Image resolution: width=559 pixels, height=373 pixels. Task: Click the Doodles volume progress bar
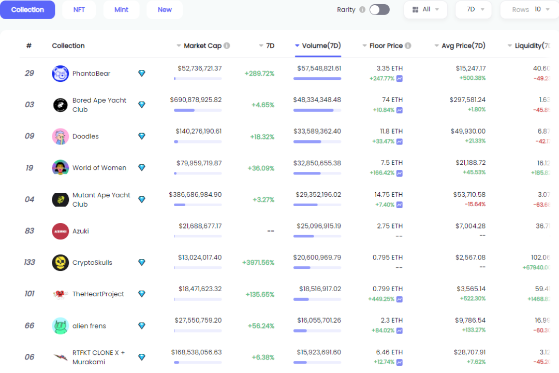coord(317,142)
